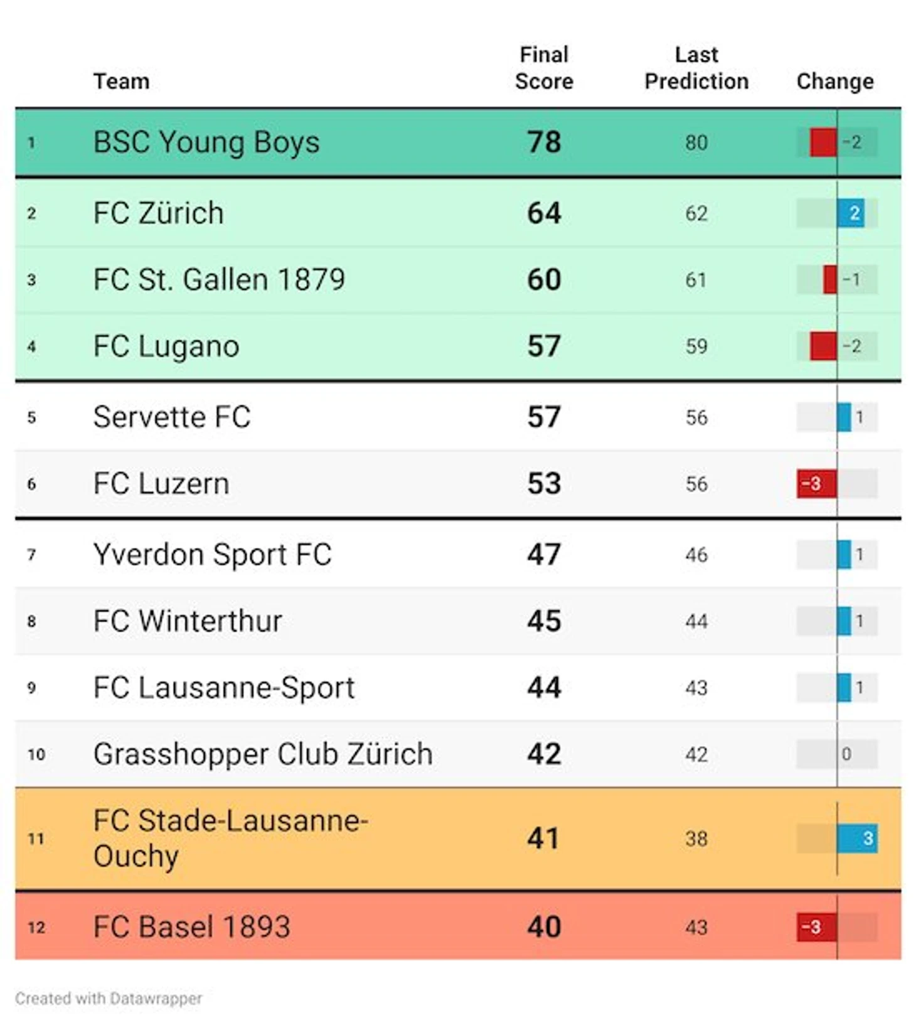Click the Last Prediction column header
The image size is (916, 1023).
(696, 68)
